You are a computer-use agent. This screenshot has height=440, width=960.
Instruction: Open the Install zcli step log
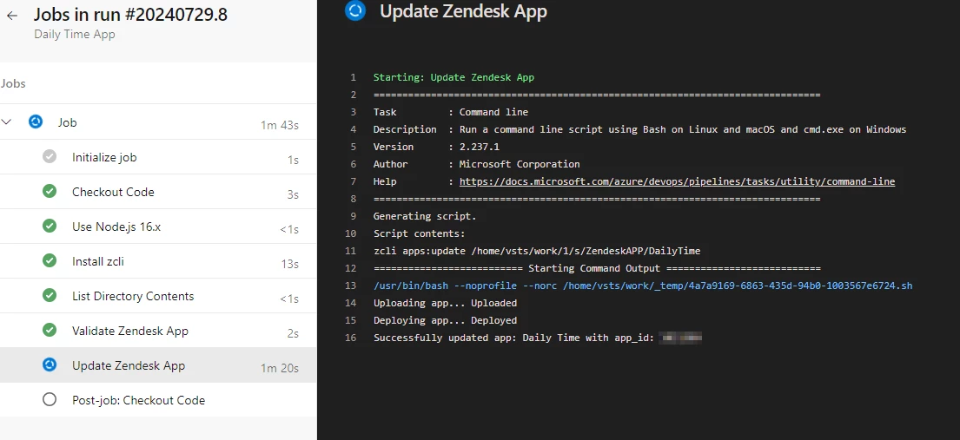(x=158, y=261)
